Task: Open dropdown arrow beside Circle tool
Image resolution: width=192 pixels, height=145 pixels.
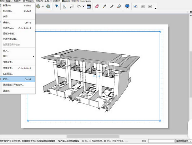Action: pos(43,6)
